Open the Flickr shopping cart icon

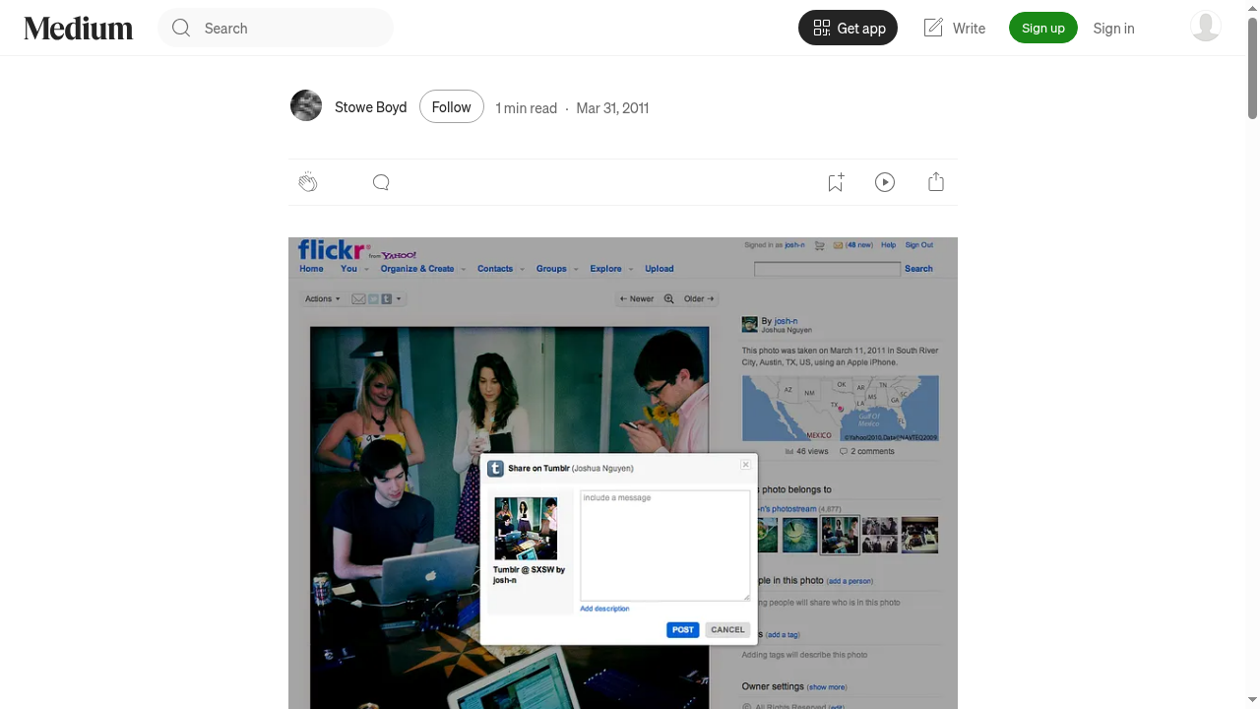(819, 245)
